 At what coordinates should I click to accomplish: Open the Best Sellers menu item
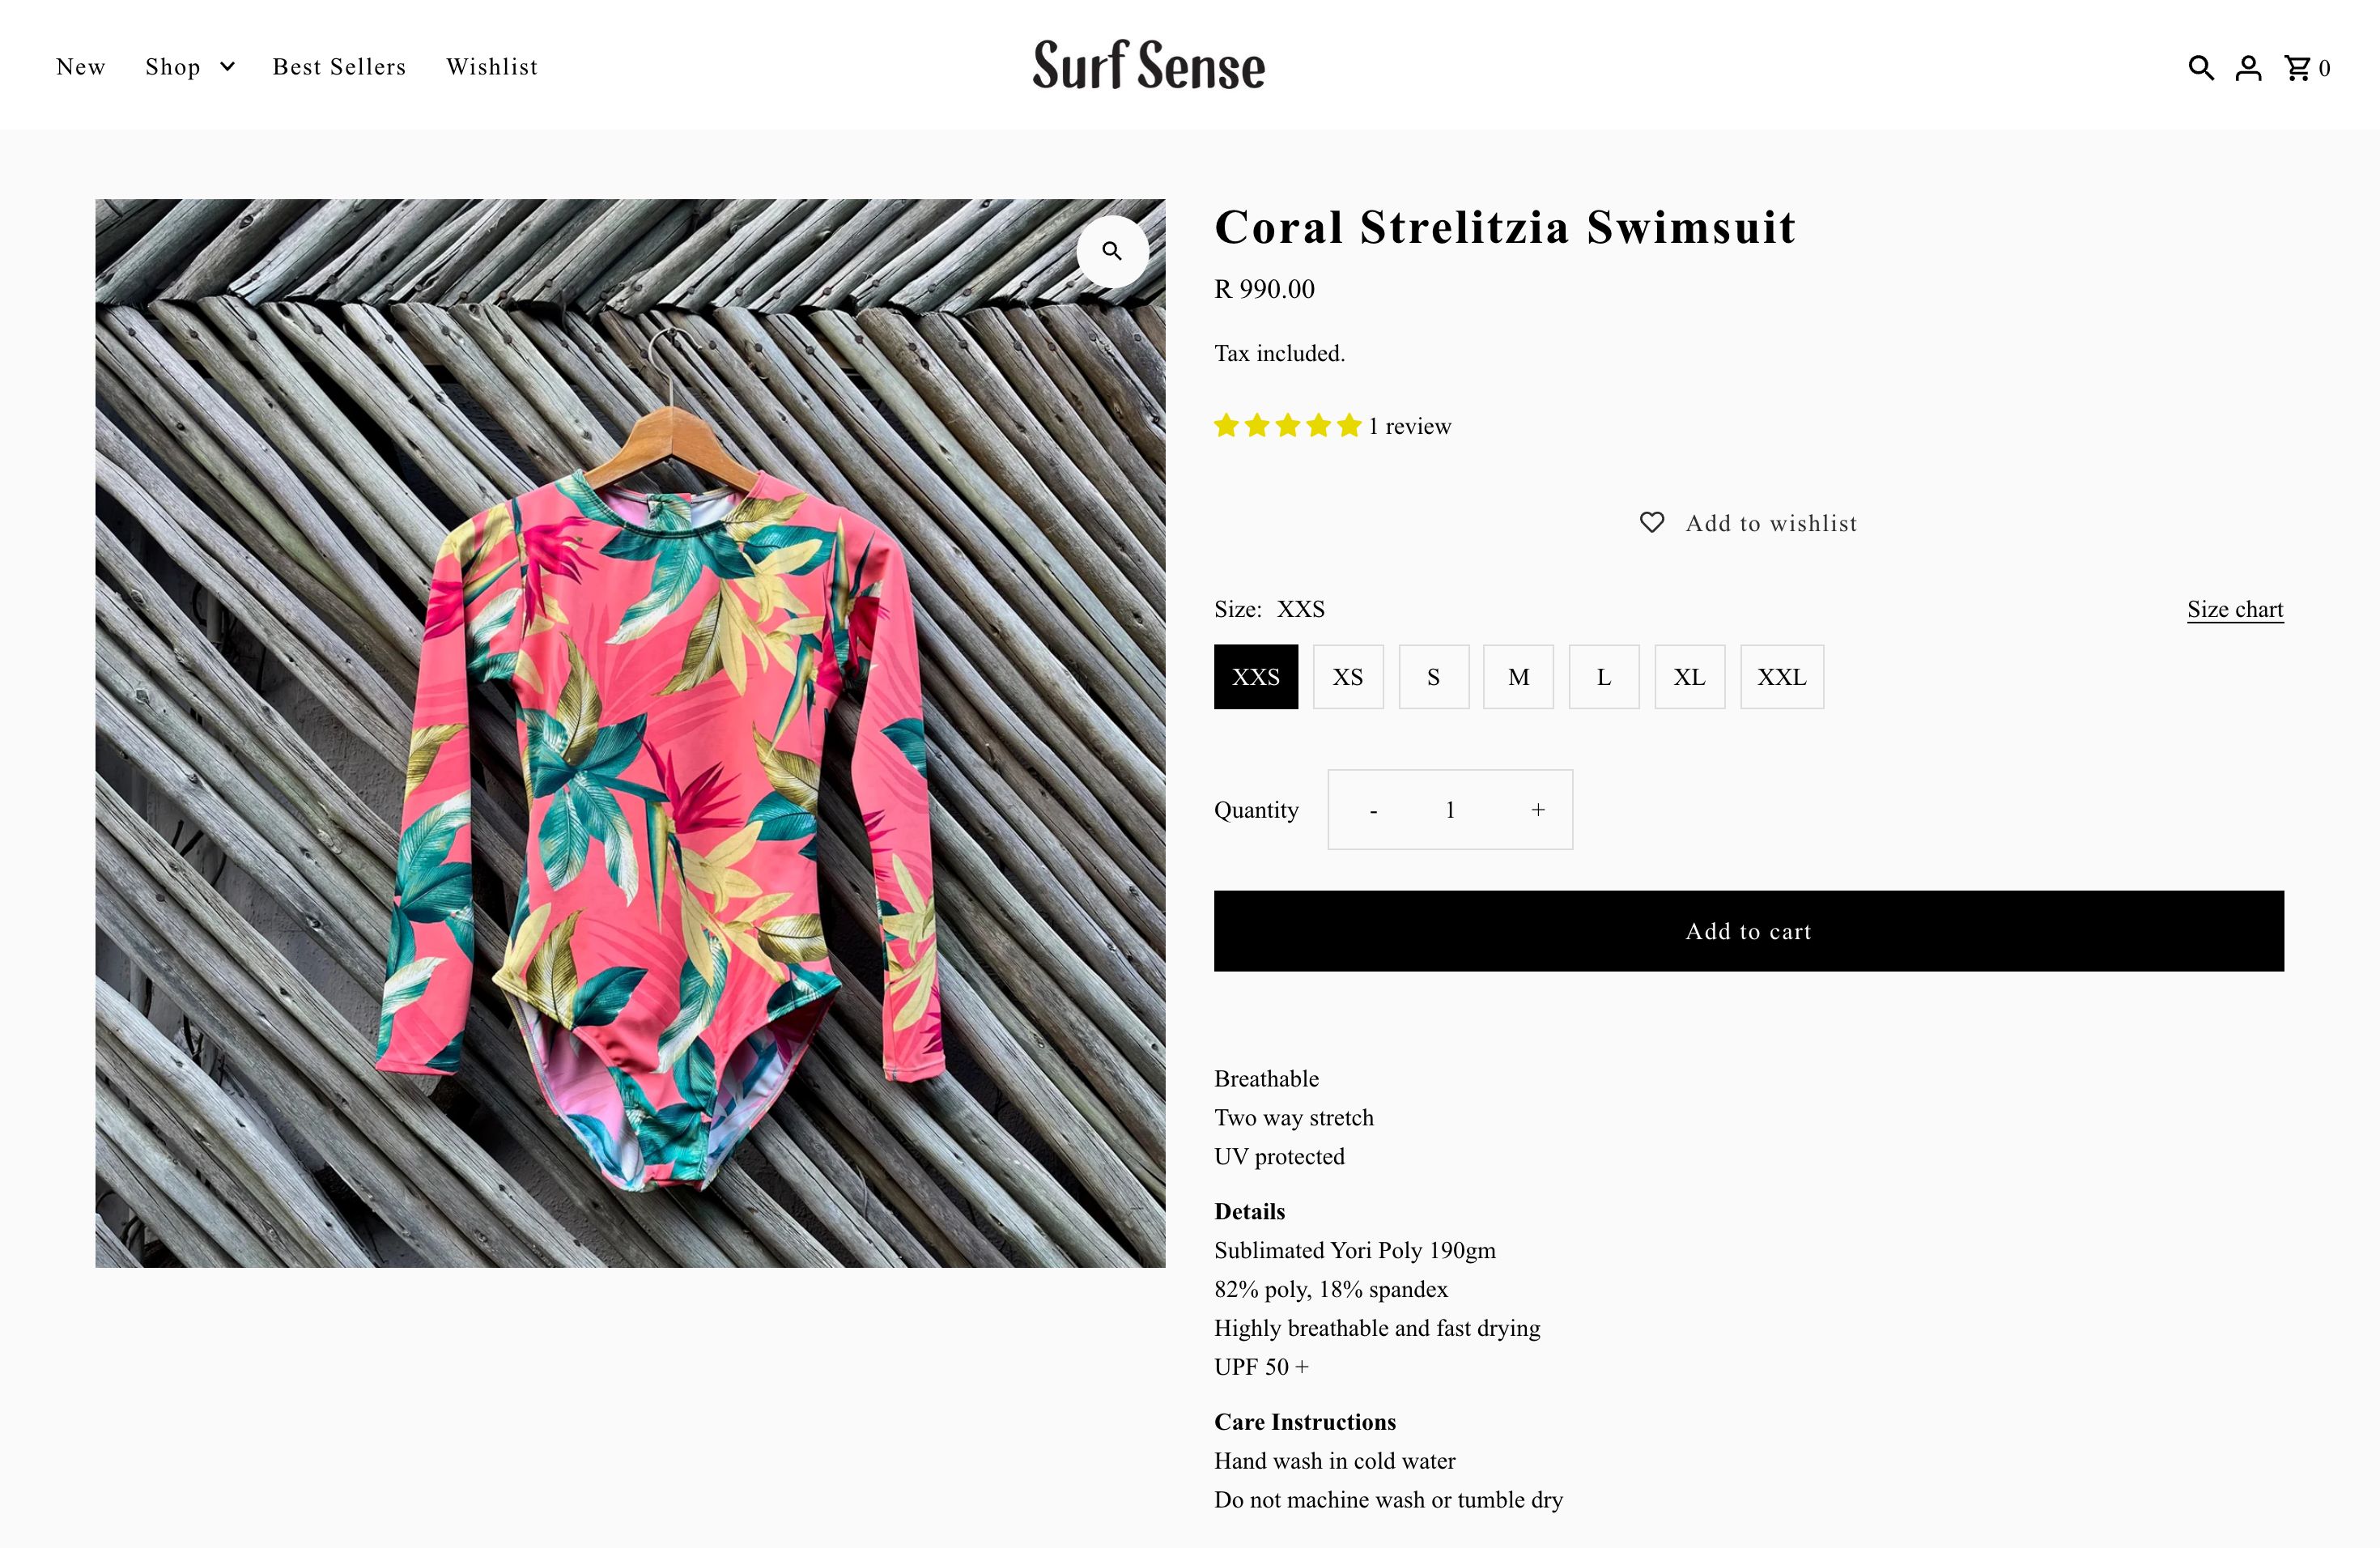click(339, 67)
